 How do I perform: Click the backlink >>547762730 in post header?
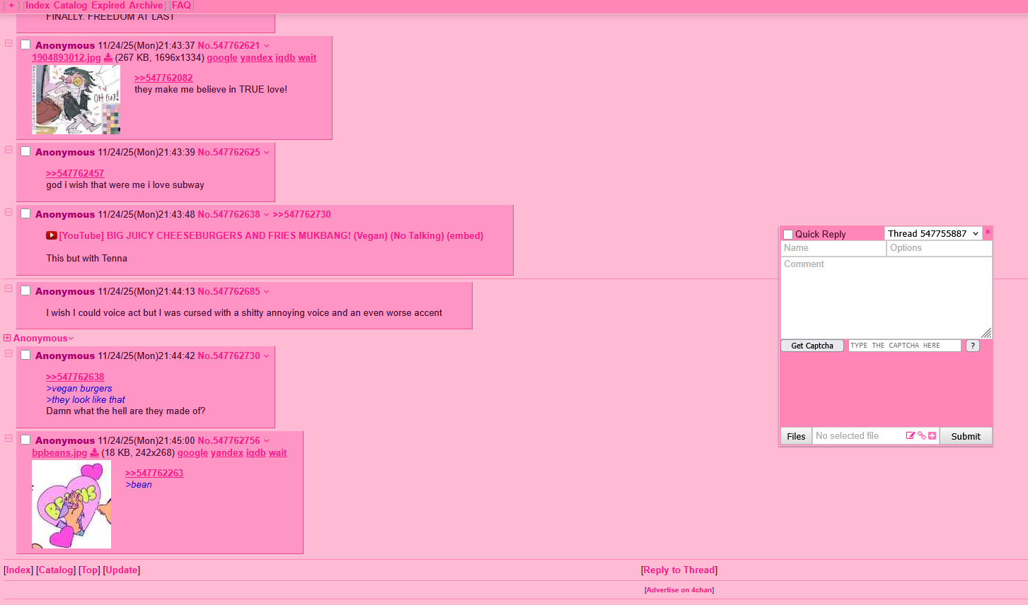click(x=302, y=215)
